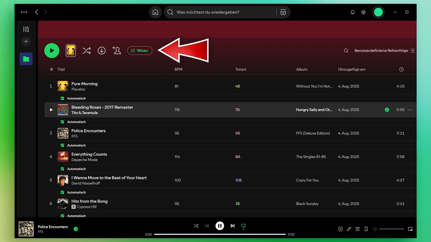Adjust the volume slider
The image size is (431, 242).
391,229
